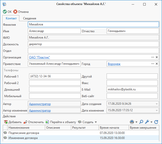This screenshot has width=162, height=144.
Task: Click into the Рабочий 2 phone field
Action: (x=55, y=83)
